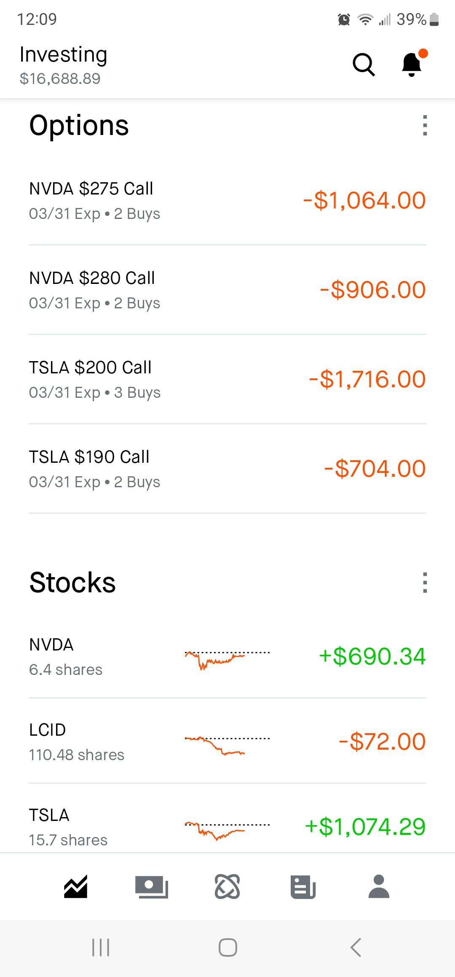Open Android recent apps button
The image size is (455, 977).
pos(101,947)
